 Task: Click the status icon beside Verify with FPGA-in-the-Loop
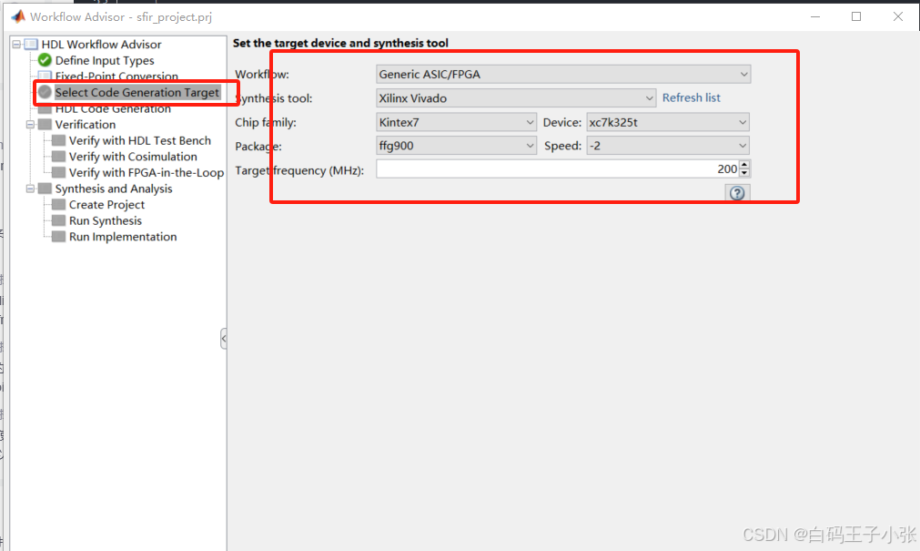click(58, 172)
